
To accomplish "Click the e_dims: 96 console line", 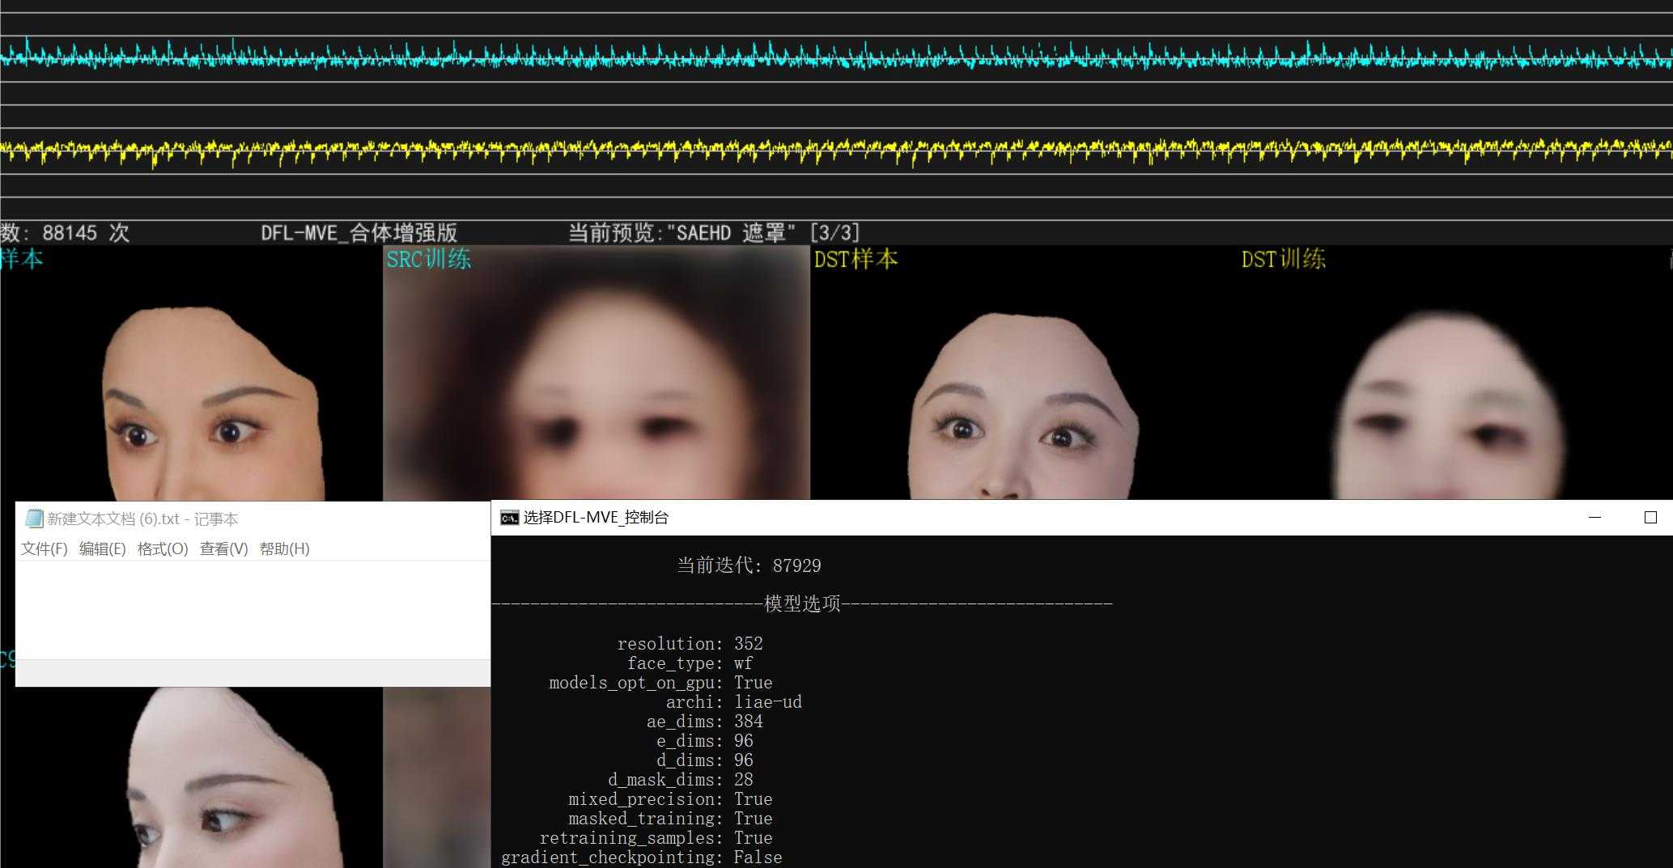I will 704,741.
